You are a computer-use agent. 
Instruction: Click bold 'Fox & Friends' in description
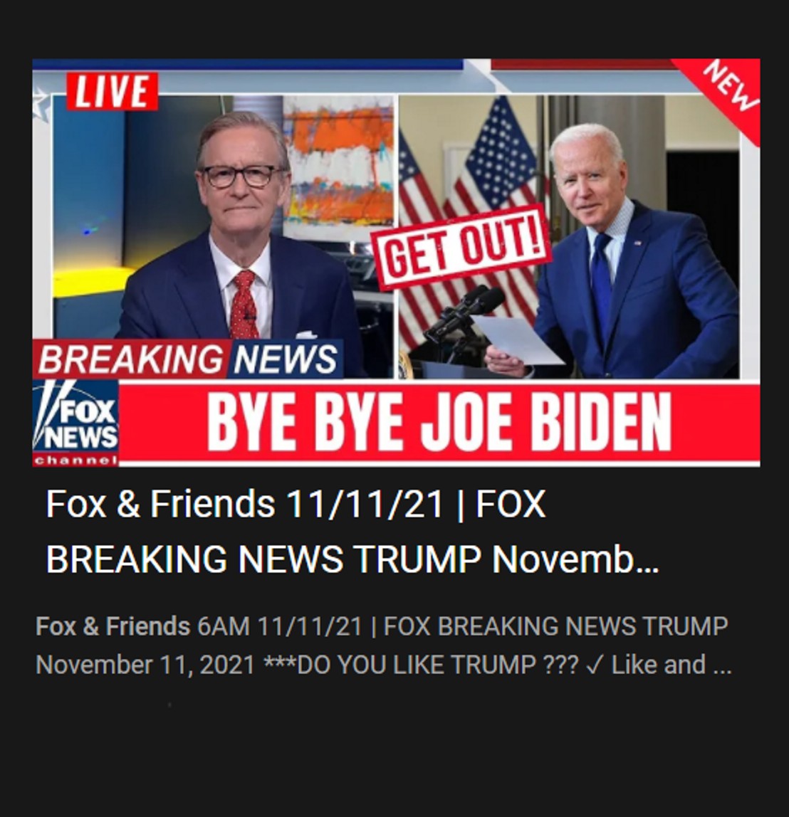[113, 626]
